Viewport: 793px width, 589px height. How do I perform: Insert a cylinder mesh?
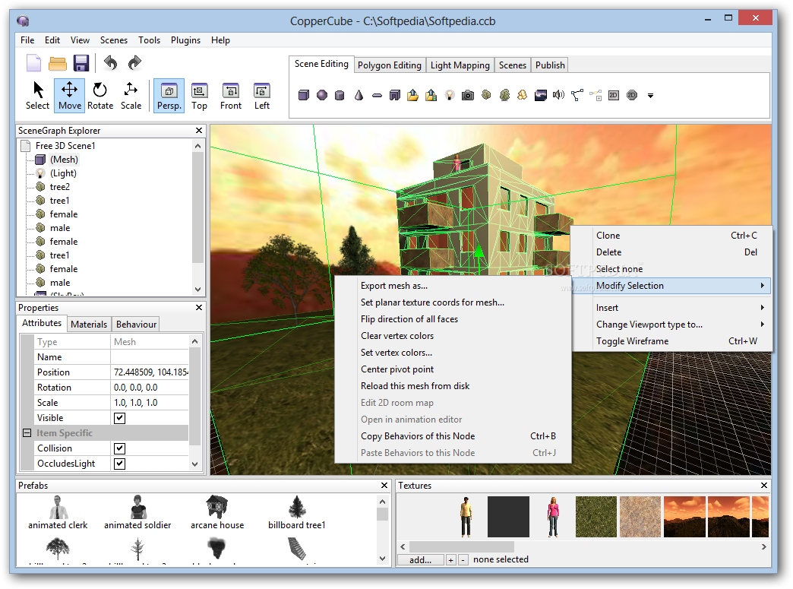click(340, 95)
